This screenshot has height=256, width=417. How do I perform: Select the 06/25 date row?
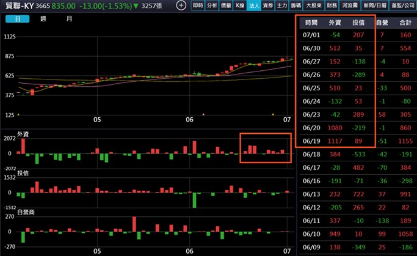point(358,88)
